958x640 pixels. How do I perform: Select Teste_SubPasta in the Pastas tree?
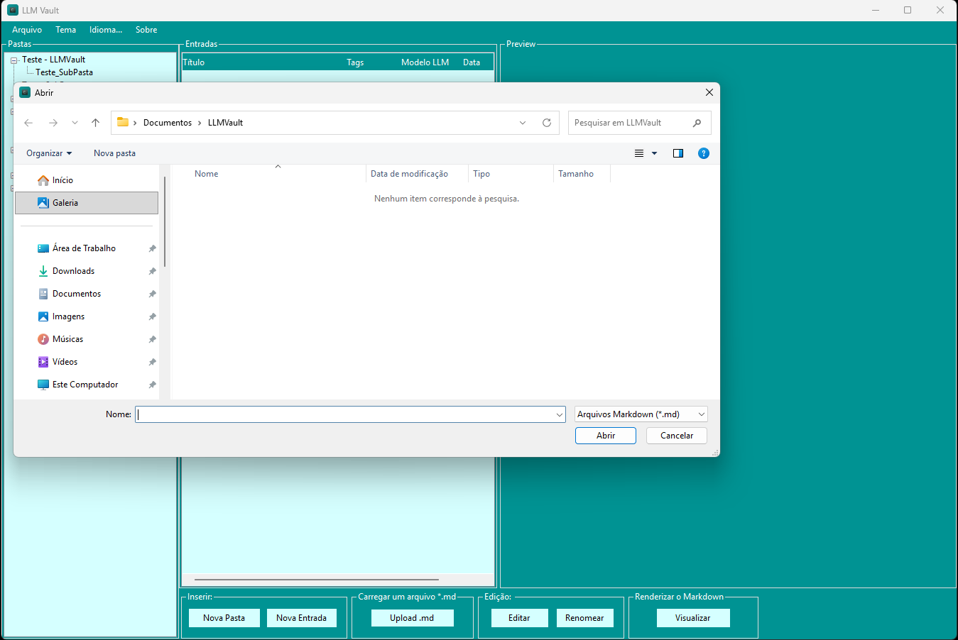[65, 72]
